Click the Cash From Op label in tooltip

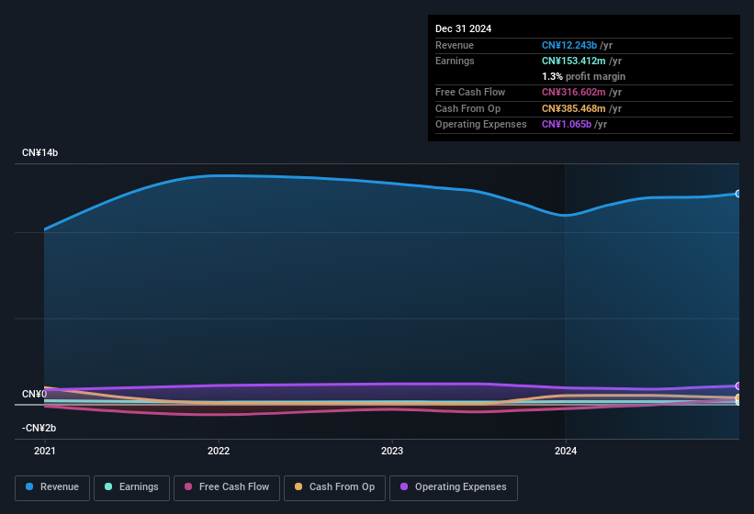pyautogui.click(x=467, y=108)
